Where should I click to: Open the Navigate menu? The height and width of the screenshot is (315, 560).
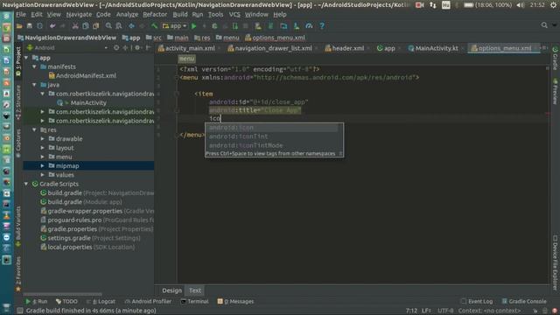(x=79, y=15)
